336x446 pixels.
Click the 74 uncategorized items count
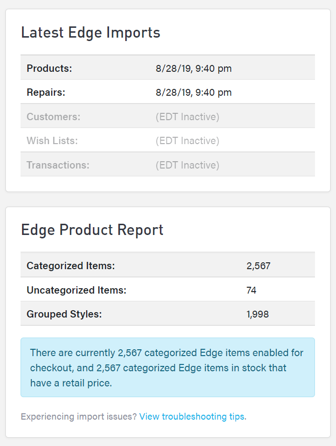point(251,290)
